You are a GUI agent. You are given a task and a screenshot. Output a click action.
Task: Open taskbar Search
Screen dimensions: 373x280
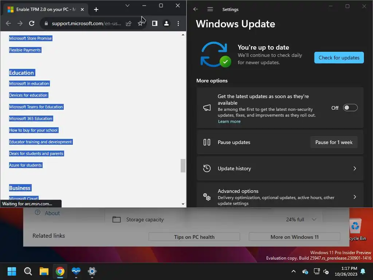28,271
